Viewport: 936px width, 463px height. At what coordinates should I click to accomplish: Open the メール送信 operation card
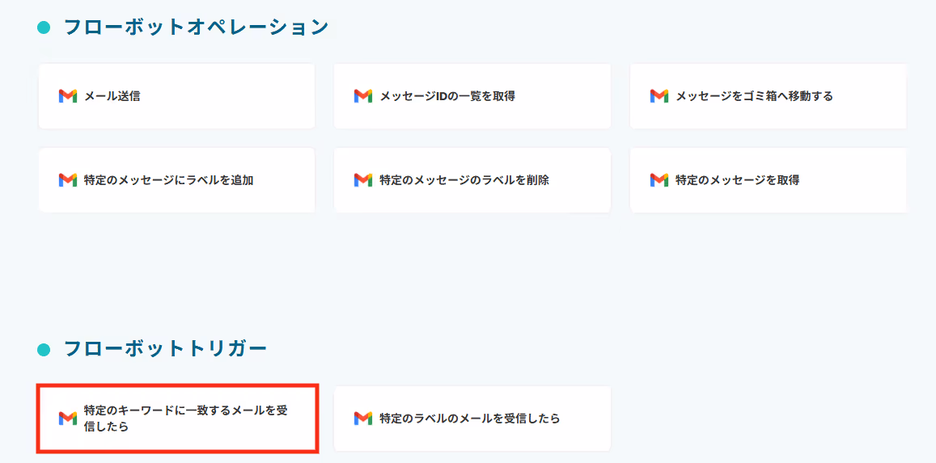coord(176,96)
